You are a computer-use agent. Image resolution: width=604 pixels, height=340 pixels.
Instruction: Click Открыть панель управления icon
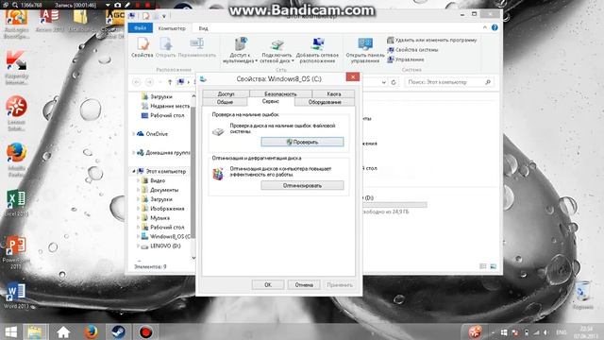[365, 50]
